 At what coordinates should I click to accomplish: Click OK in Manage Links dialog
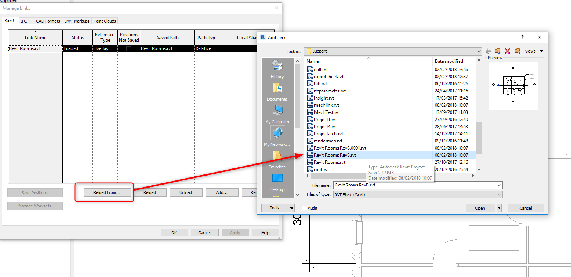pos(174,233)
